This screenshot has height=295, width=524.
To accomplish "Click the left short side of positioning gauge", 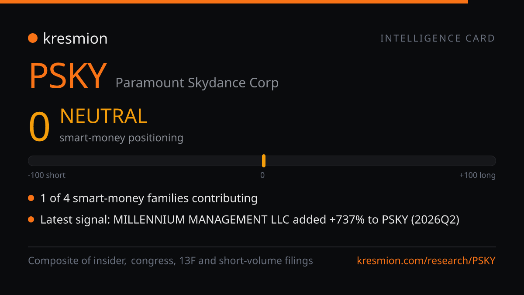I will pyautogui.click(x=145, y=161).
